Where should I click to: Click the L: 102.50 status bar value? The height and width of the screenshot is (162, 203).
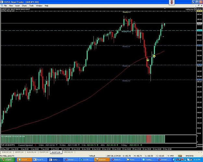tap(149, 156)
